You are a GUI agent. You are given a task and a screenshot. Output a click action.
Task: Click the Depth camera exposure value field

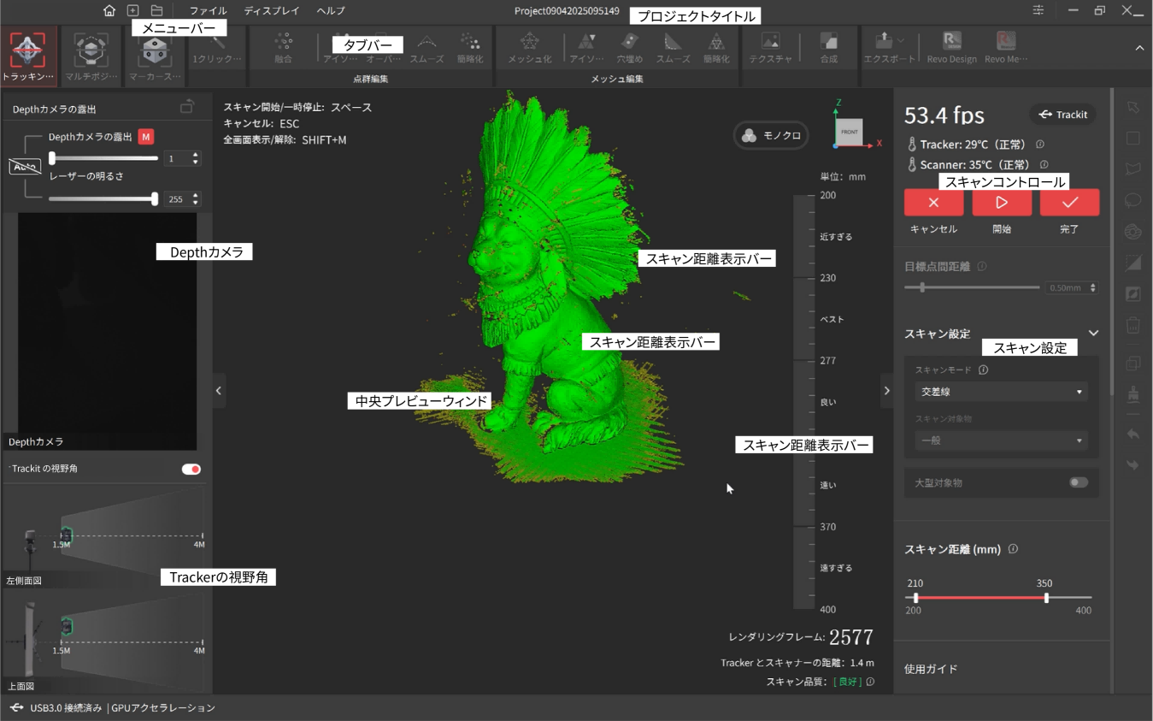point(178,159)
